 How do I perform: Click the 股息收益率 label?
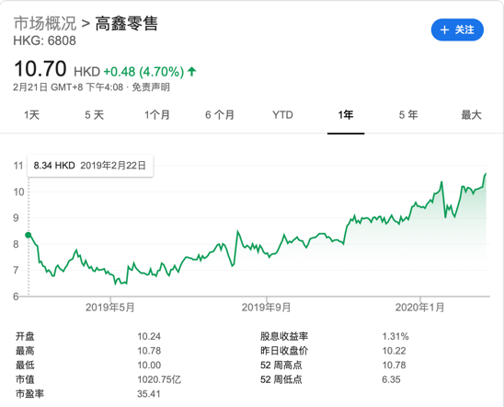point(284,336)
